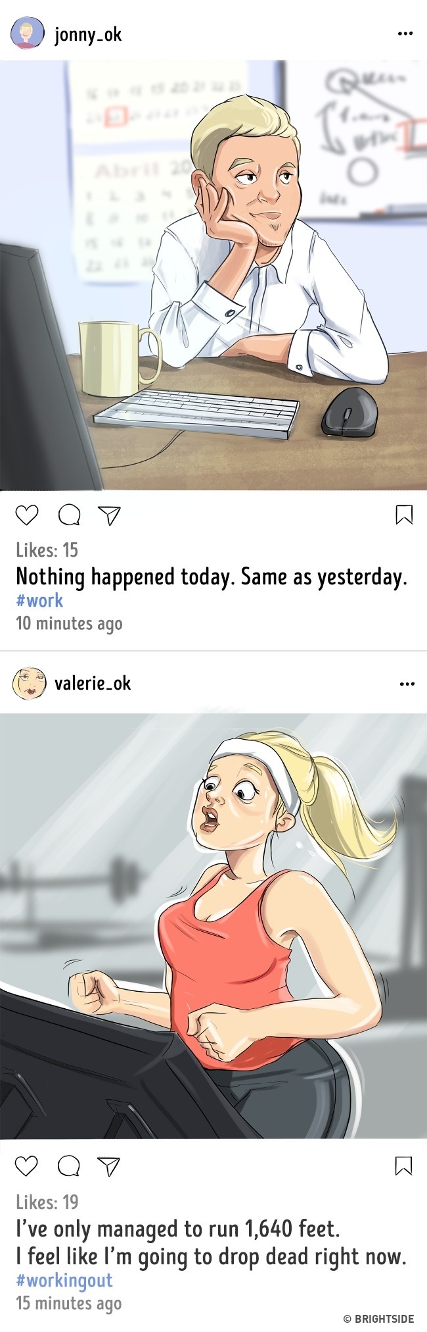Open the #work hashtag

pos(39,600)
